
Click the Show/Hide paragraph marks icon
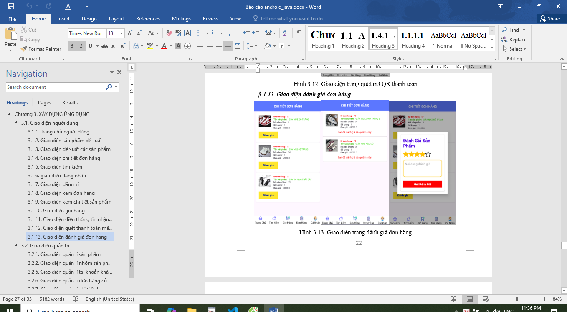(299, 33)
